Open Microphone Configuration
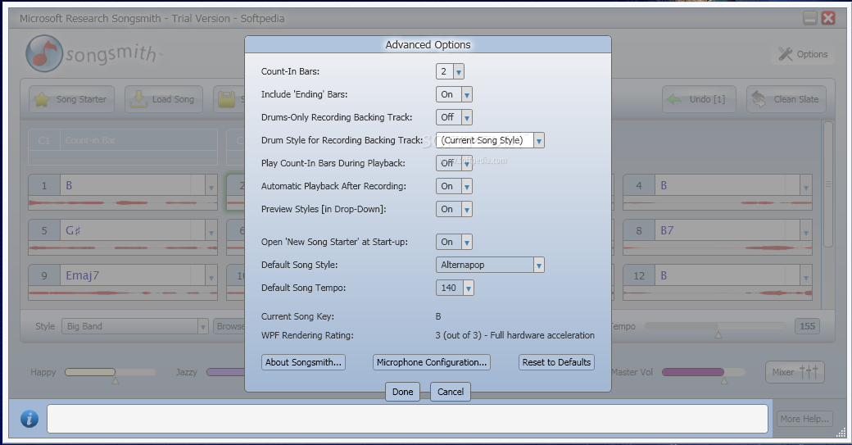852x445 pixels. pos(432,362)
